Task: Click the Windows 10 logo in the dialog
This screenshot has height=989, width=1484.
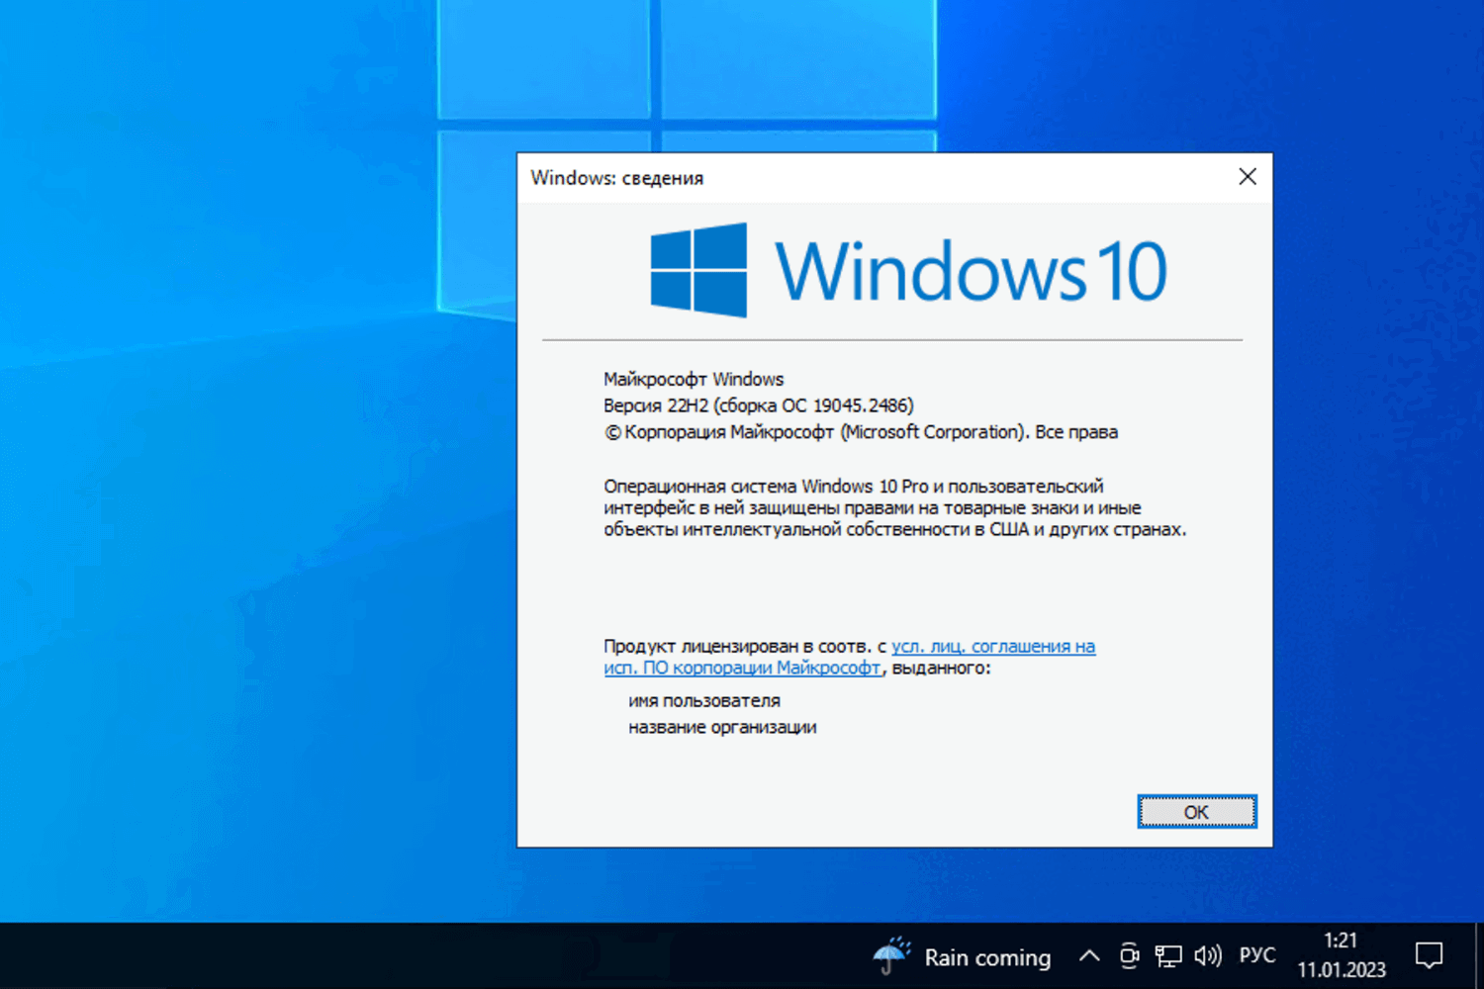Action: pos(906,269)
